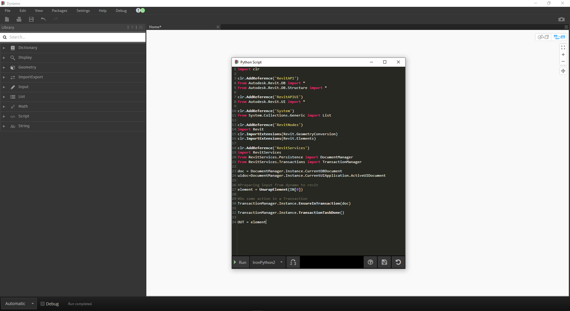Open the IronPython2 engine dropdown
Image resolution: width=570 pixels, height=311 pixels.
pos(267,262)
